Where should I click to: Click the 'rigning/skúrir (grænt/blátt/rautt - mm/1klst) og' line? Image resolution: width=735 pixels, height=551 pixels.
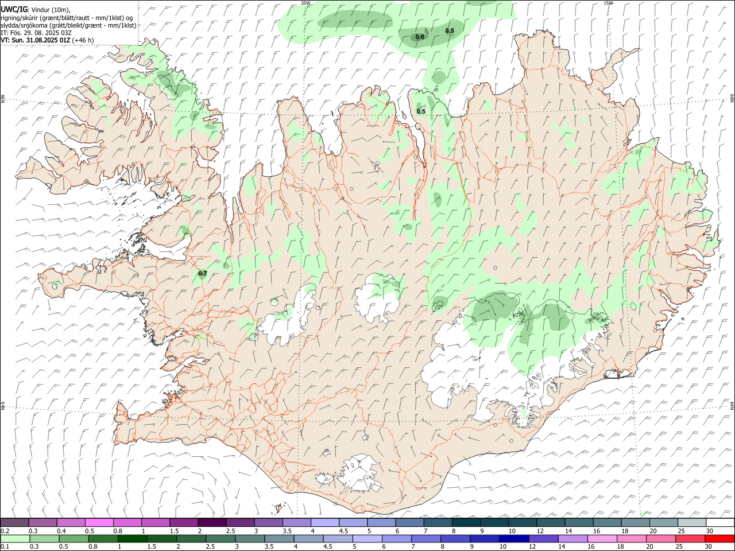[67, 18]
